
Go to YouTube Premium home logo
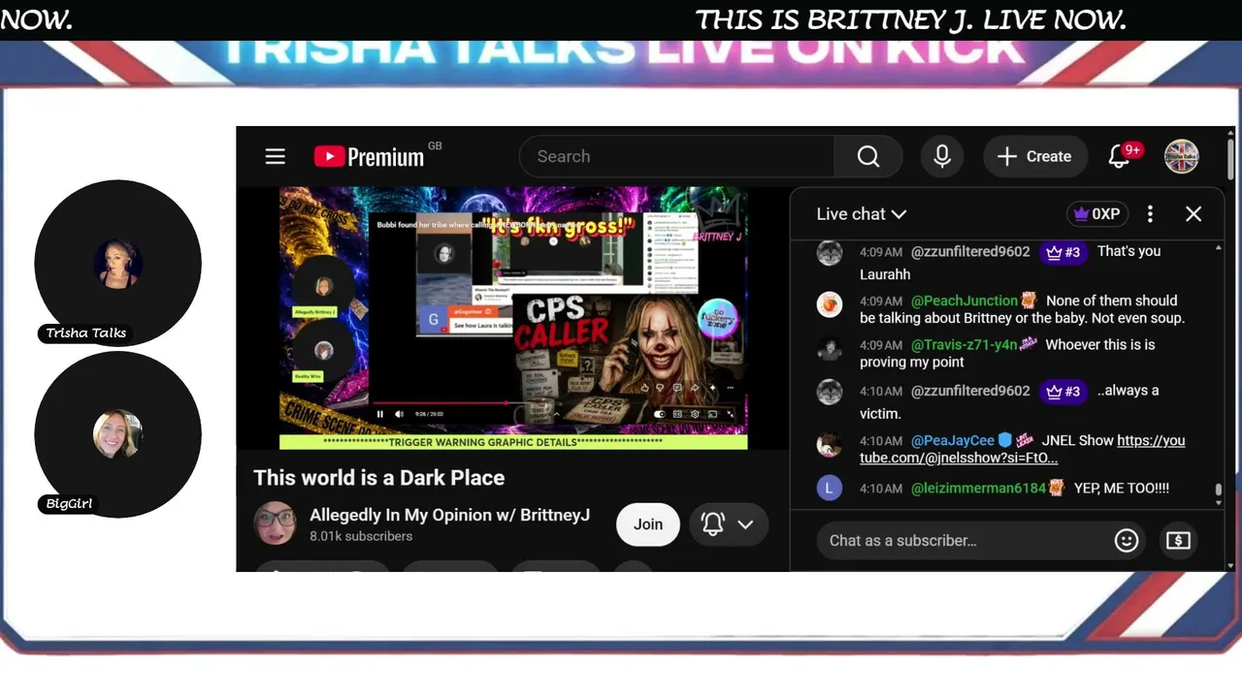(370, 156)
